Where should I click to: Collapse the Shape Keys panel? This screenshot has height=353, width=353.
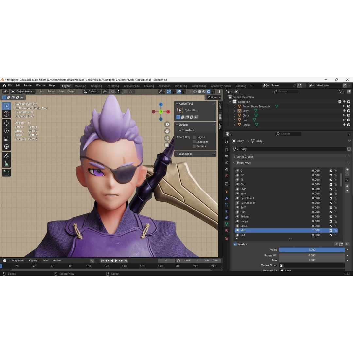244,162
